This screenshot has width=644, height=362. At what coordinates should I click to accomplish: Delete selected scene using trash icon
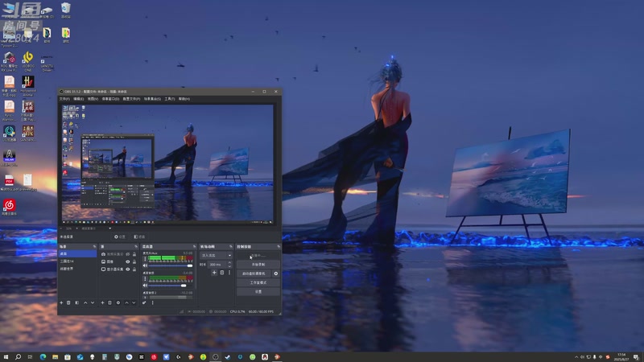click(68, 303)
